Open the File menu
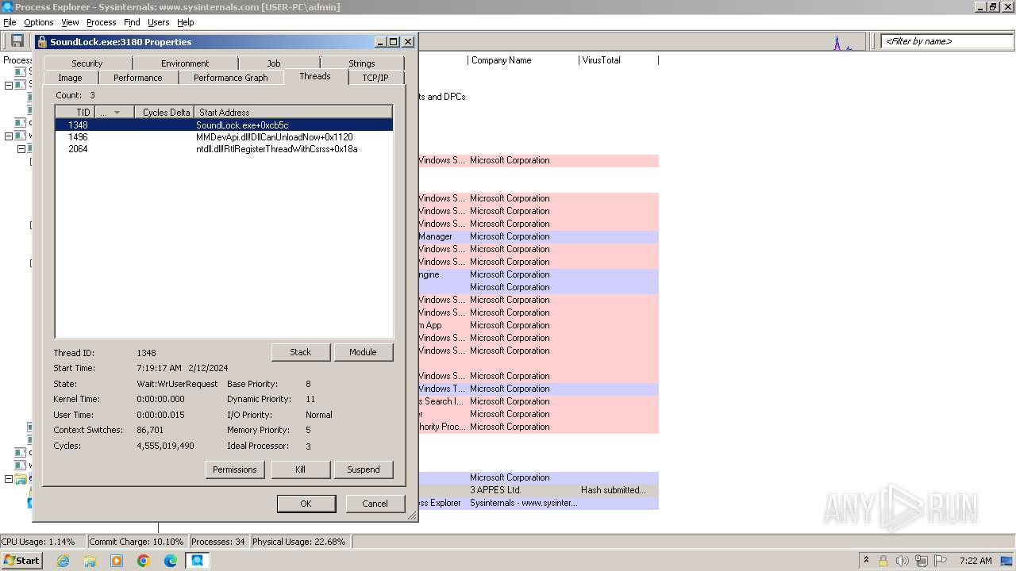The height and width of the screenshot is (571, 1016). click(x=10, y=22)
